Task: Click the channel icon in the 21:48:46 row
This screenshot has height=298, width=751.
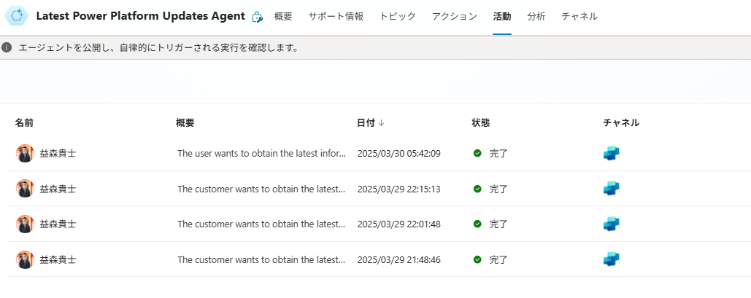Action: pyautogui.click(x=612, y=259)
